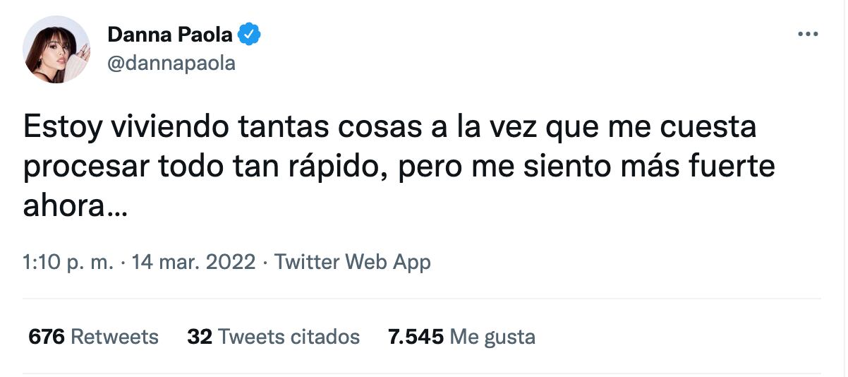The height and width of the screenshot is (377, 848).
Task: Open the Twitter Web App source link
Action: click(352, 263)
